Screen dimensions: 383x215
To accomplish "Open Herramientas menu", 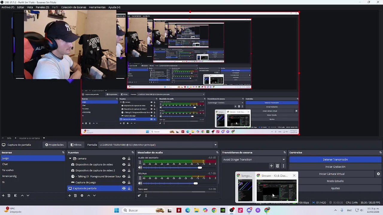I will pyautogui.click(x=97, y=7).
